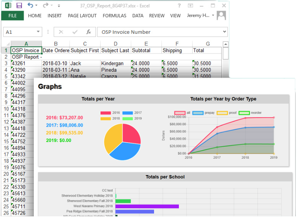The image size is (297, 218).
Task: Click the Save icon in quick access toolbar
Action: [19, 5]
